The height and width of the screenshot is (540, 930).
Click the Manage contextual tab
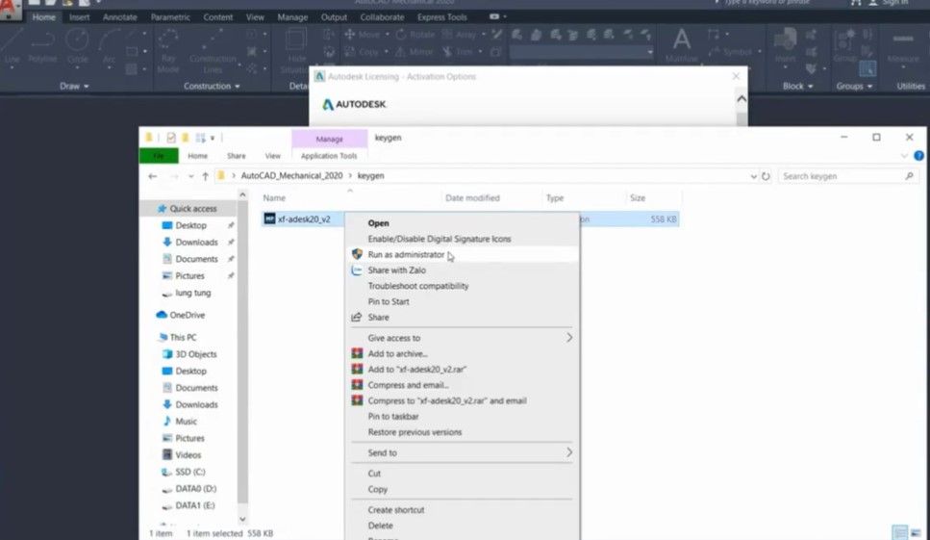coord(329,139)
